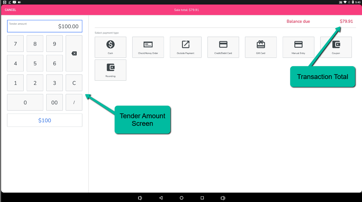The width and height of the screenshot is (362, 202).
Task: Tap the wide 0 key
Action: tap(25, 102)
